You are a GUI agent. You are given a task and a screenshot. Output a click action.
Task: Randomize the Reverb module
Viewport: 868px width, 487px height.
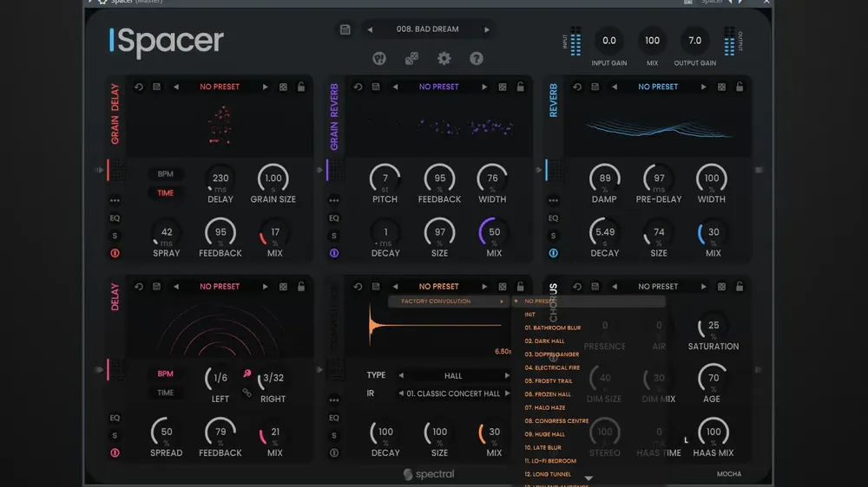click(721, 87)
